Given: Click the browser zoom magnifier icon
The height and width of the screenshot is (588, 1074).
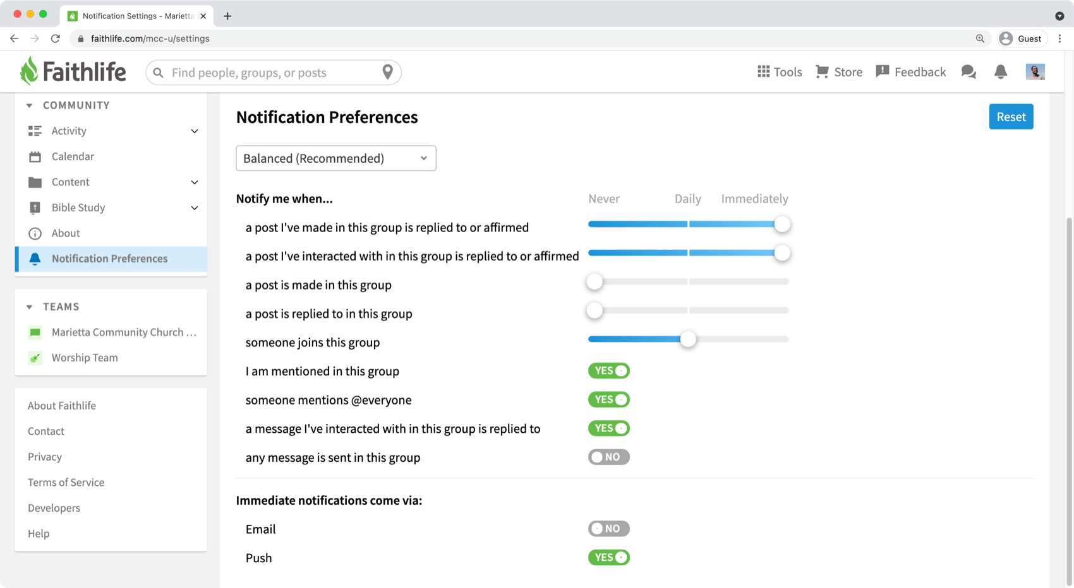Looking at the screenshot, I should coord(980,38).
